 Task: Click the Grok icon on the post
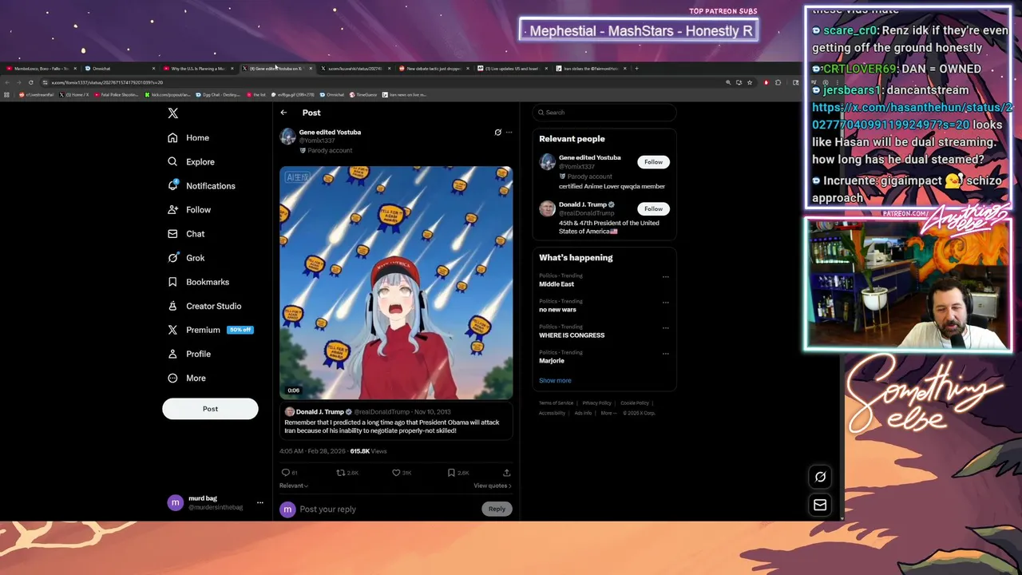pyautogui.click(x=497, y=133)
